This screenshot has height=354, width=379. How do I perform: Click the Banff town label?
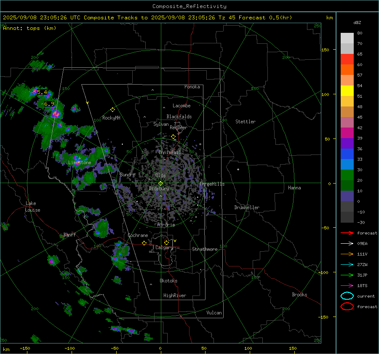tap(69, 234)
